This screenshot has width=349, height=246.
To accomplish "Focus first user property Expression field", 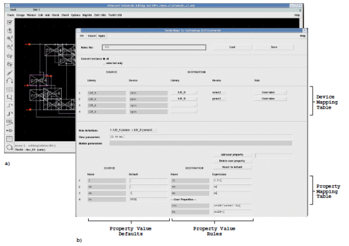I will [233, 206].
